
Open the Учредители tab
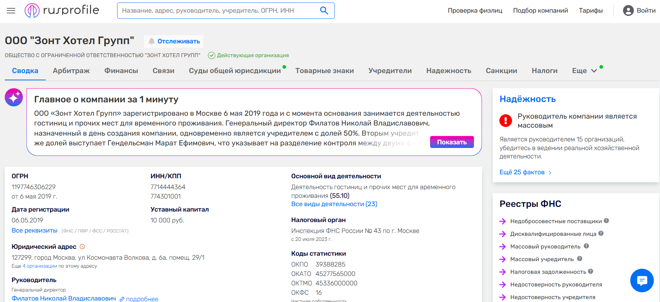click(x=390, y=71)
